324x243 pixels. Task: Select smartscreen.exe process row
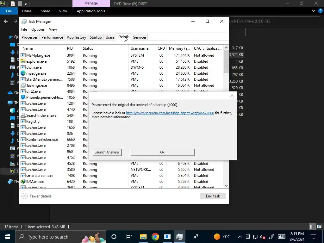(x=122, y=175)
